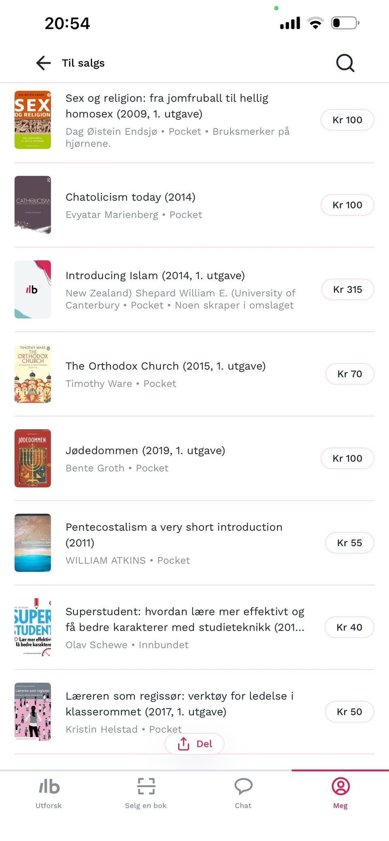Open Superstudent book listing title
This screenshot has height=841, width=389.
click(185, 619)
